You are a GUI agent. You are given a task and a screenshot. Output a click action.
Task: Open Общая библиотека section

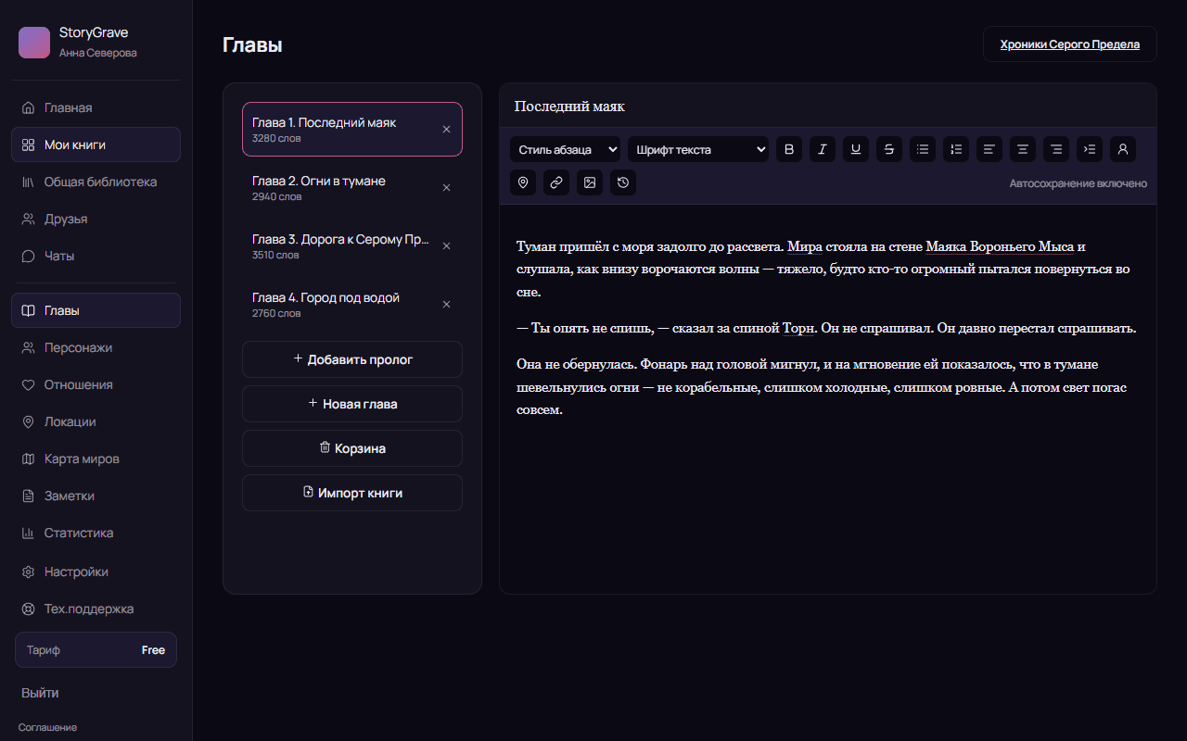click(96, 182)
